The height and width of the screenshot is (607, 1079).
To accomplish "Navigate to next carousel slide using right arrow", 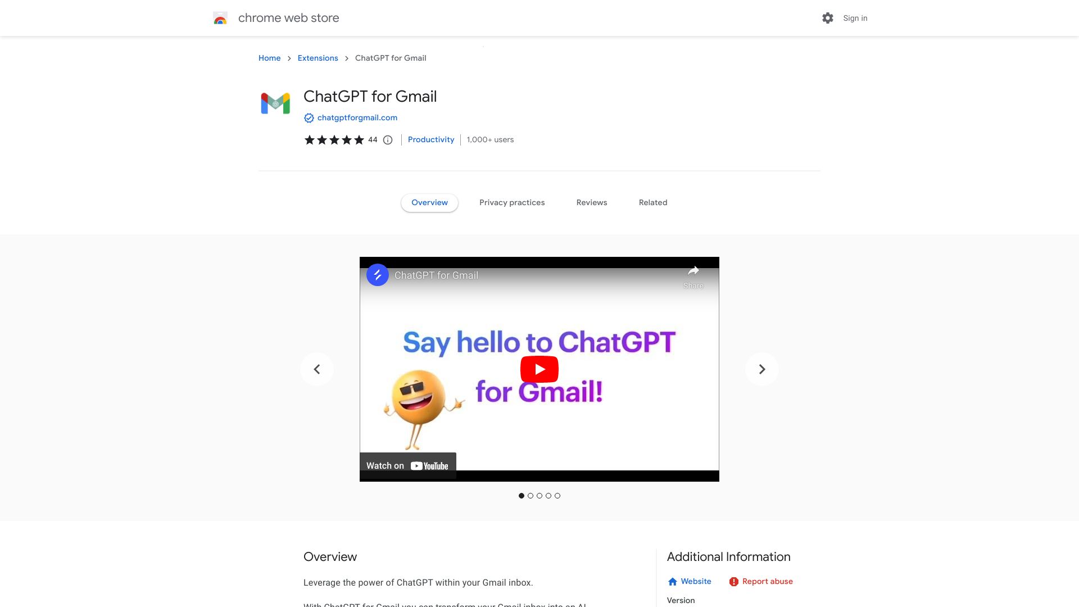I will pyautogui.click(x=762, y=369).
